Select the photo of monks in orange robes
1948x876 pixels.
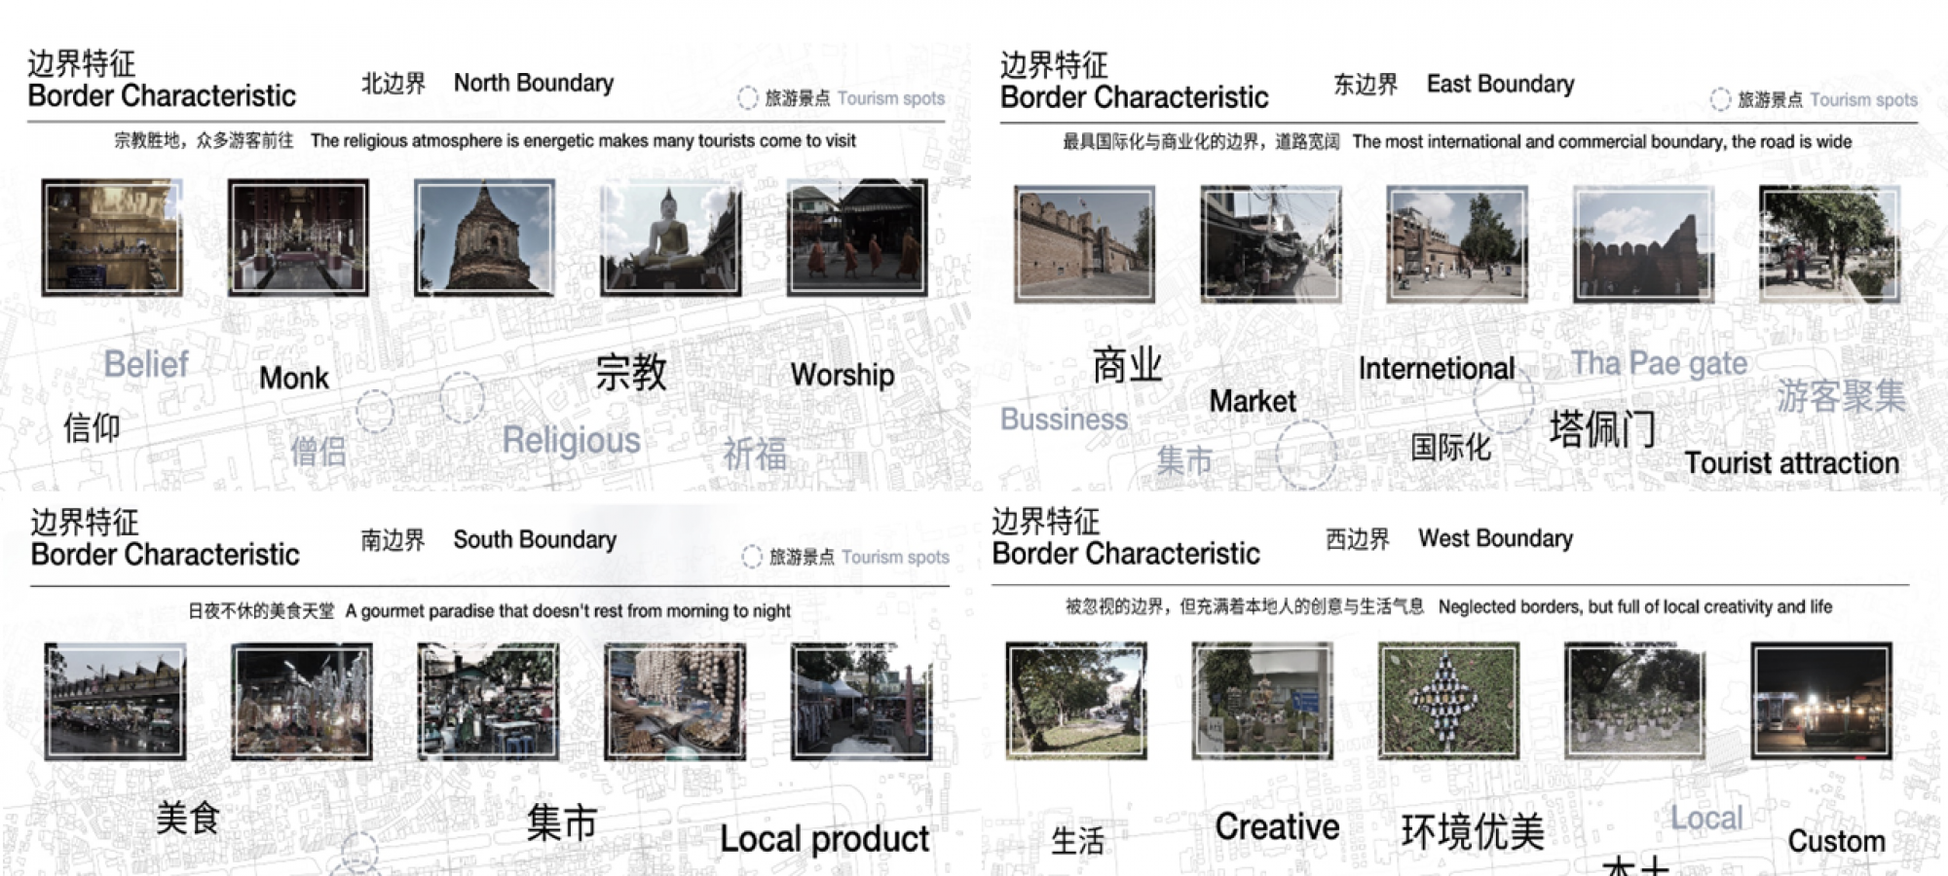click(x=856, y=237)
